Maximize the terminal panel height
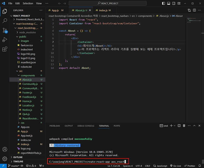Viewport: 204px width, 168px height. click(194, 125)
